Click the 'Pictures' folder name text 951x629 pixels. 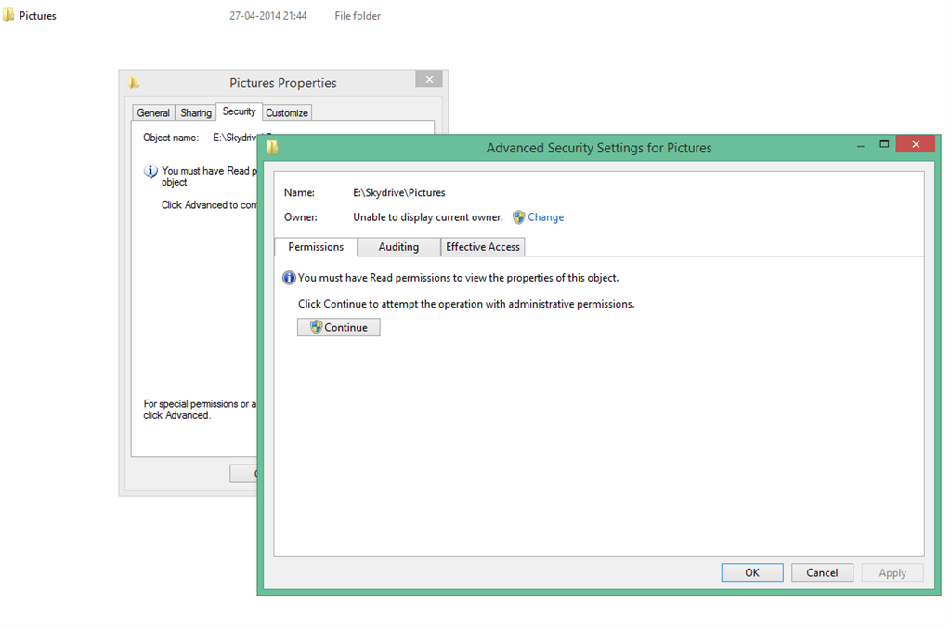click(x=37, y=16)
